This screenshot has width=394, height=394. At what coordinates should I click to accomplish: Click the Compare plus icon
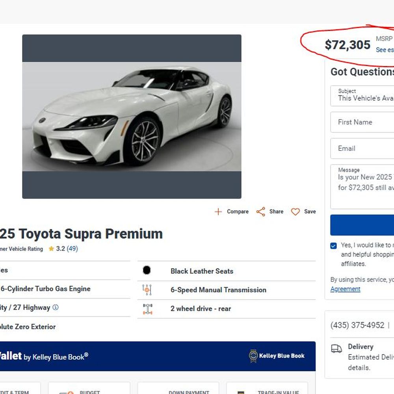tap(218, 212)
